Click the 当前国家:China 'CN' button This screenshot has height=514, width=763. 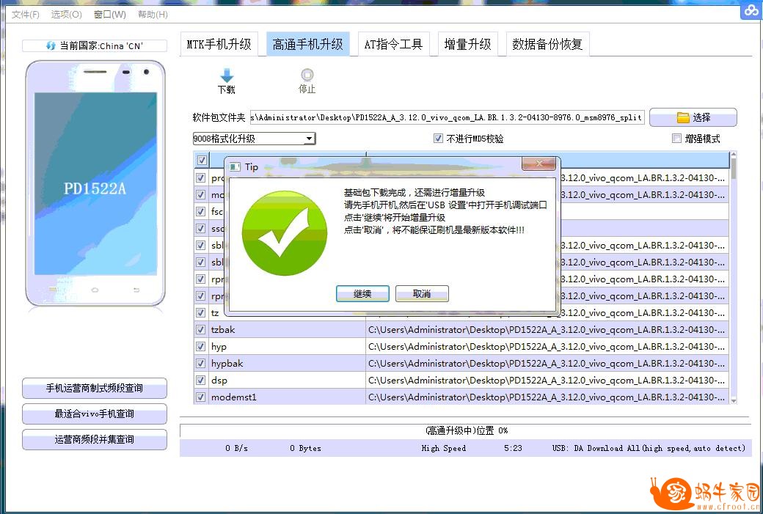point(95,45)
